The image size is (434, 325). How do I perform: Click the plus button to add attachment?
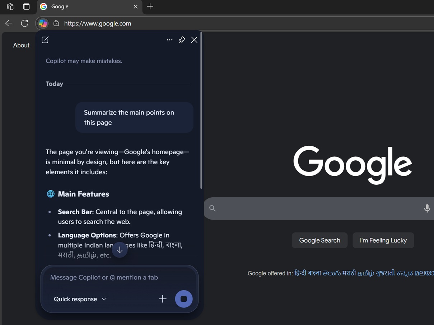pos(163,299)
